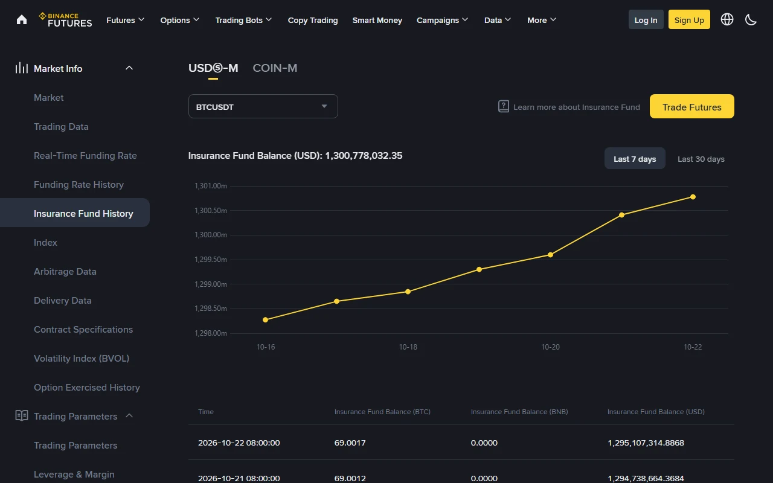The height and width of the screenshot is (483, 773).
Task: Open Real-Time Funding Rate page
Action: [x=85, y=155]
